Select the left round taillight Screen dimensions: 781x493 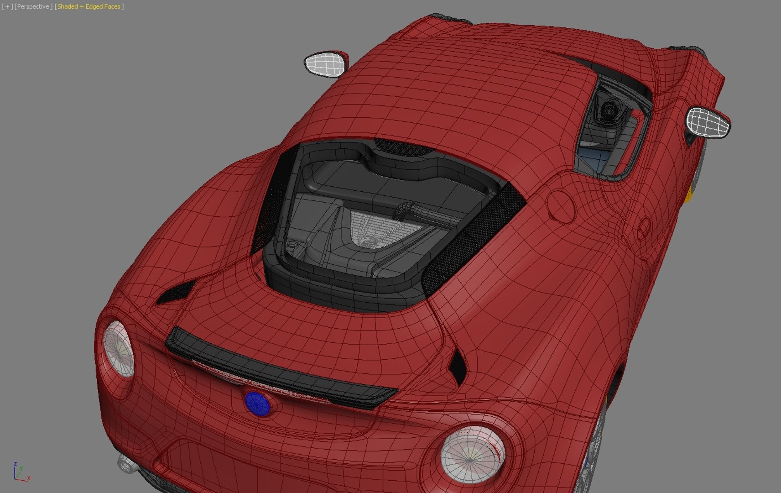(118, 349)
